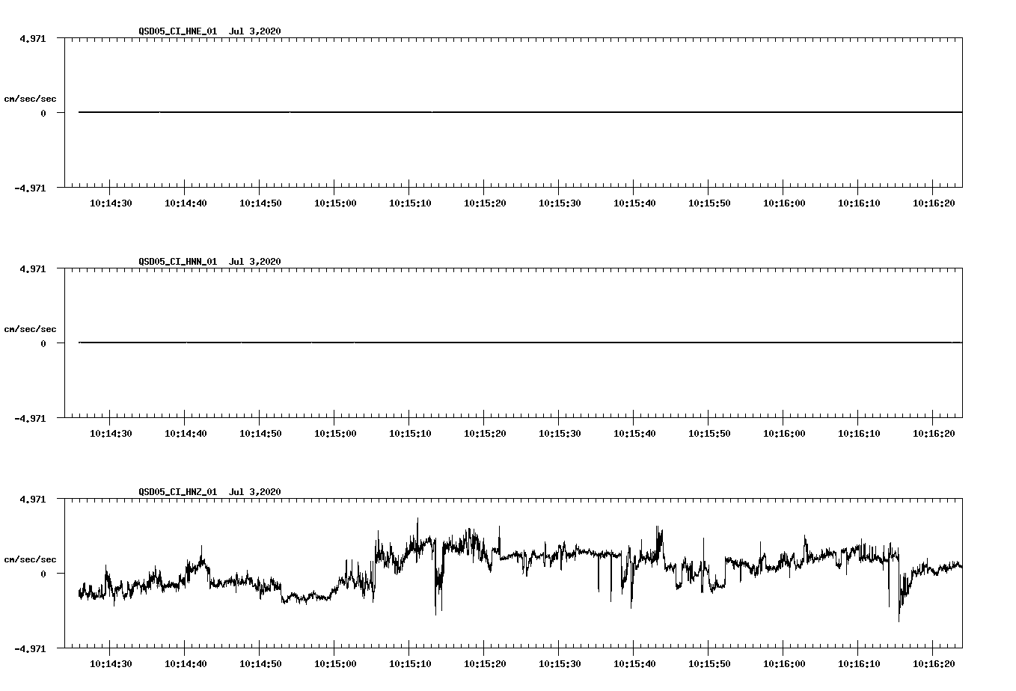
Task: Click the 0 axis value on HNN plot
Action: click(43, 343)
